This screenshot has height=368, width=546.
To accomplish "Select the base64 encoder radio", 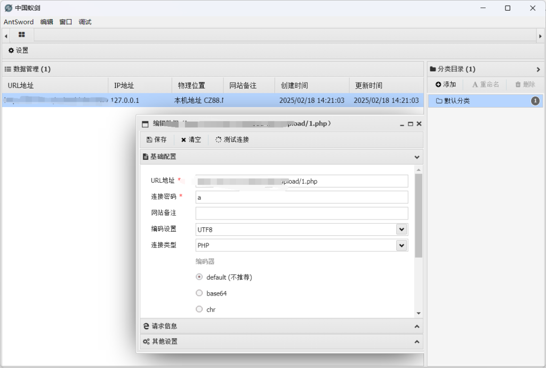I will click(199, 293).
